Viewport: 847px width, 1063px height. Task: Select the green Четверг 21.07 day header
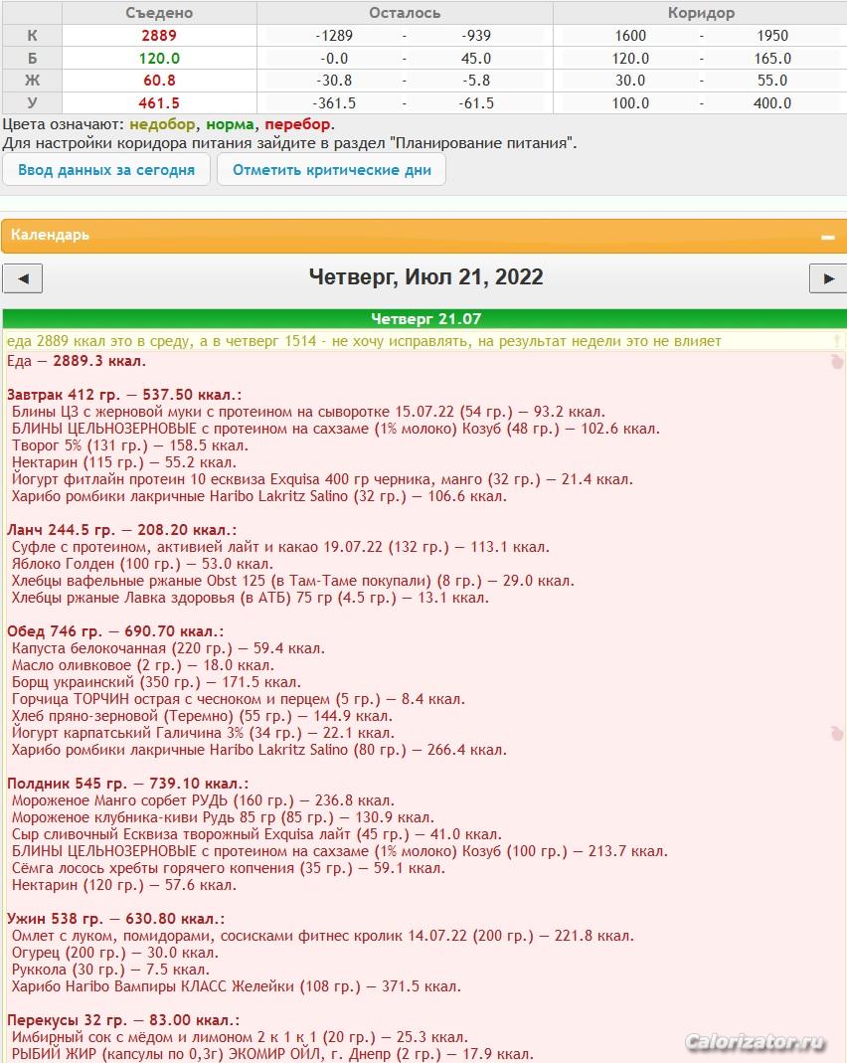coord(424,319)
